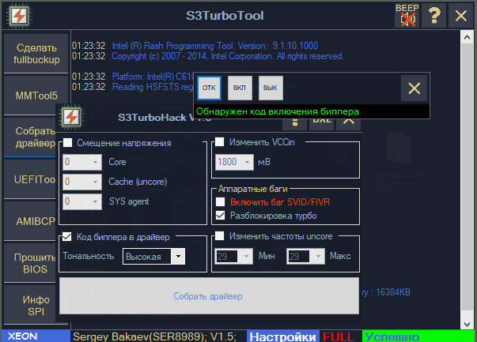
Task: Open the uncore Мин frequency dropdown
Action: pyautogui.click(x=233, y=257)
